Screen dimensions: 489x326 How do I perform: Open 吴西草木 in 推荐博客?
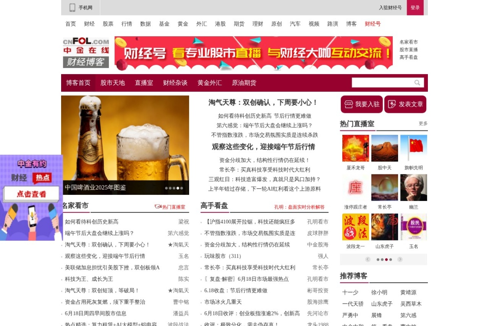(411, 304)
